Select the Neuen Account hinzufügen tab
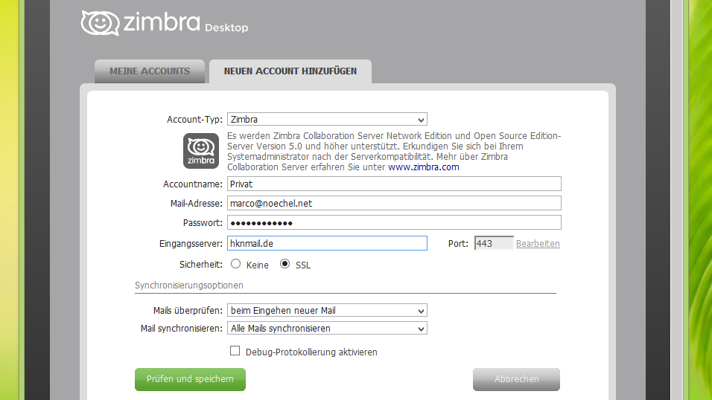The image size is (712, 400). [x=290, y=71]
